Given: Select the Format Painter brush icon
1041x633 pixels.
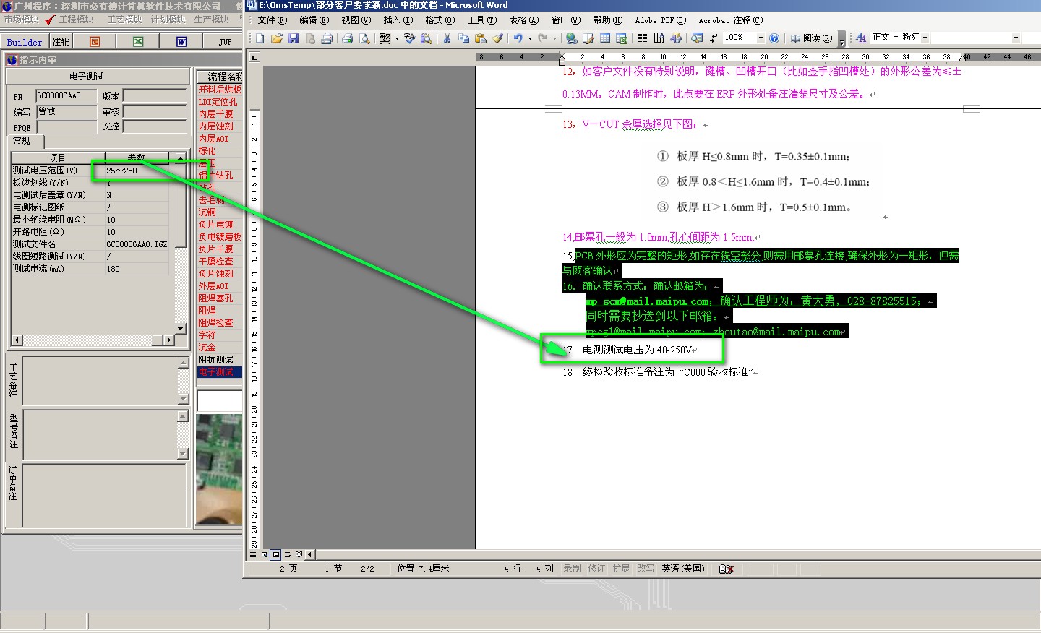Looking at the screenshot, I should [x=497, y=38].
